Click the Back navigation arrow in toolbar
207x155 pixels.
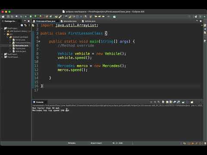coord(103,16)
